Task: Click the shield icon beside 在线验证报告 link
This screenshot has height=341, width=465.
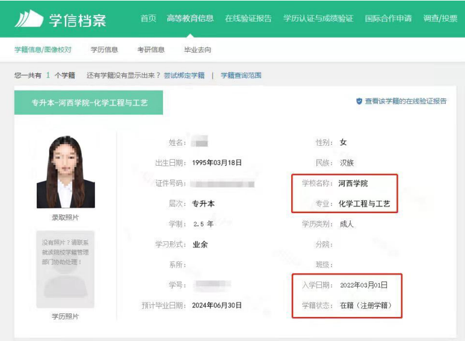Action: [x=359, y=101]
